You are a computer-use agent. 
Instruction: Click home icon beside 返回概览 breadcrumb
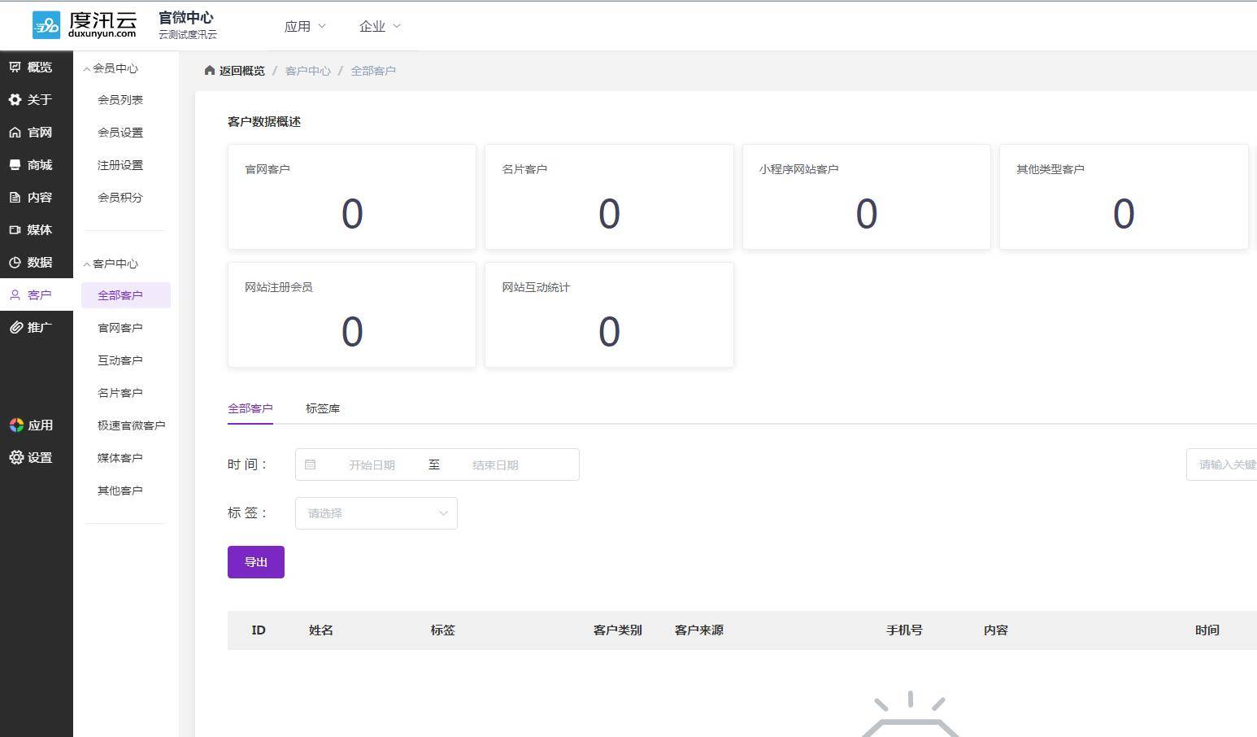(210, 70)
